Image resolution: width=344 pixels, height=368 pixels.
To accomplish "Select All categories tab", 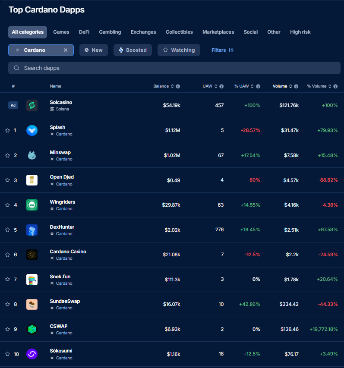I will [x=28, y=32].
